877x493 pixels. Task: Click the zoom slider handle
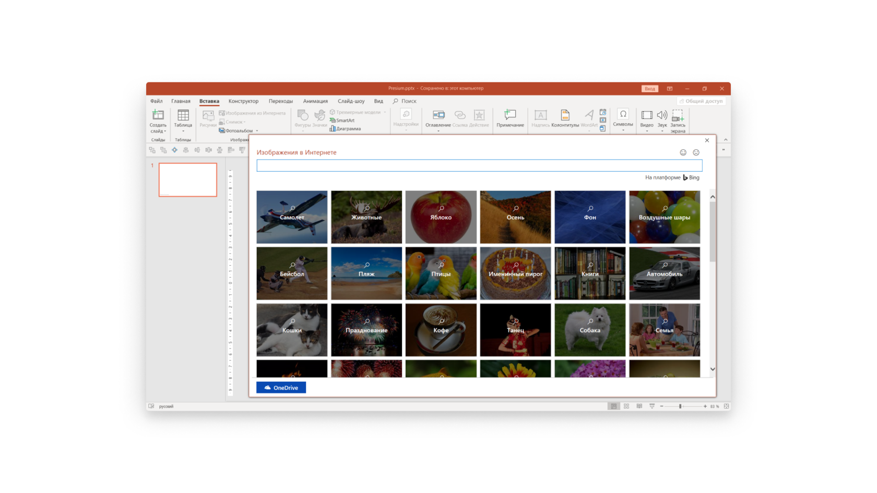pyautogui.click(x=680, y=406)
